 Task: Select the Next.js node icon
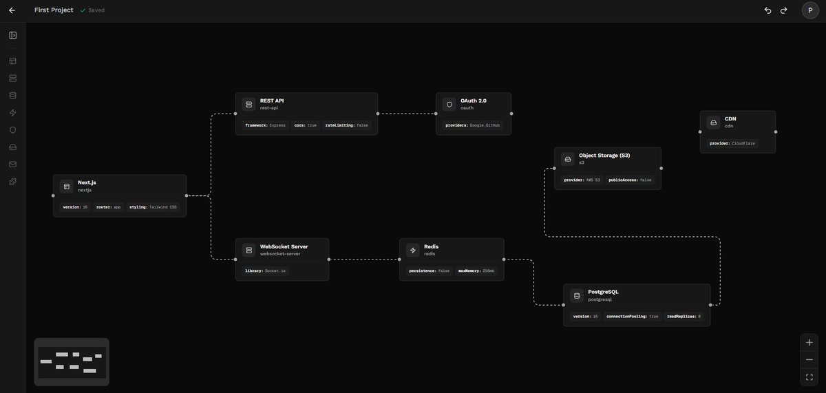[x=66, y=187]
